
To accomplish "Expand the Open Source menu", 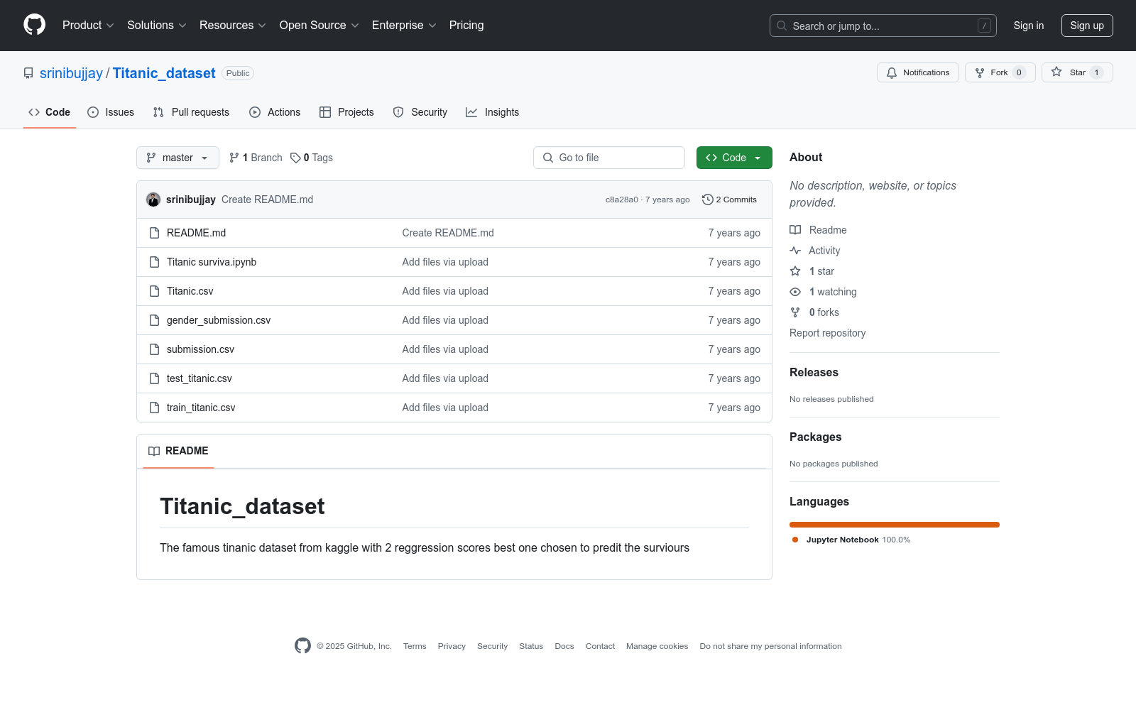I will click(319, 26).
